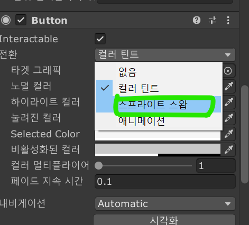The height and width of the screenshot is (225, 249).
Task: Click the Selected Color eyedropper icon
Action: (x=229, y=134)
